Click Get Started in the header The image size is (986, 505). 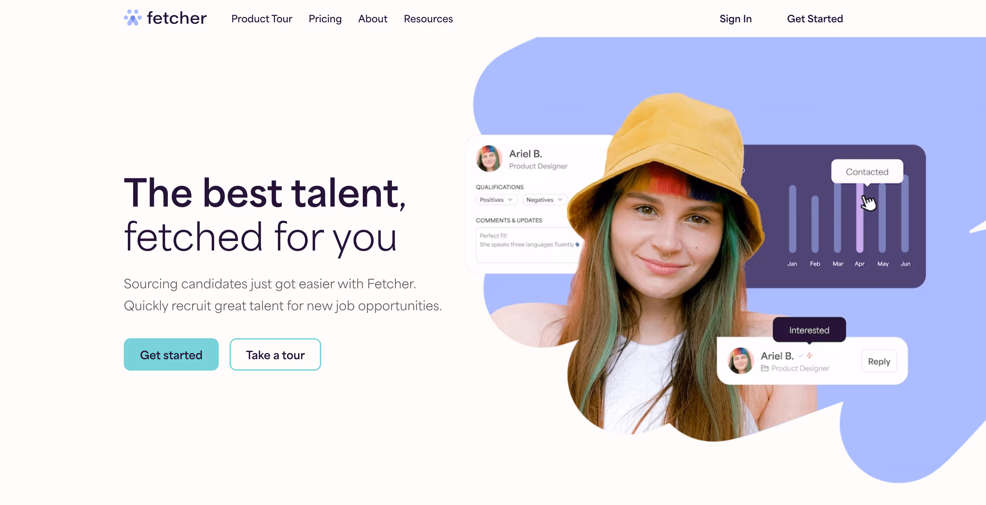click(815, 19)
